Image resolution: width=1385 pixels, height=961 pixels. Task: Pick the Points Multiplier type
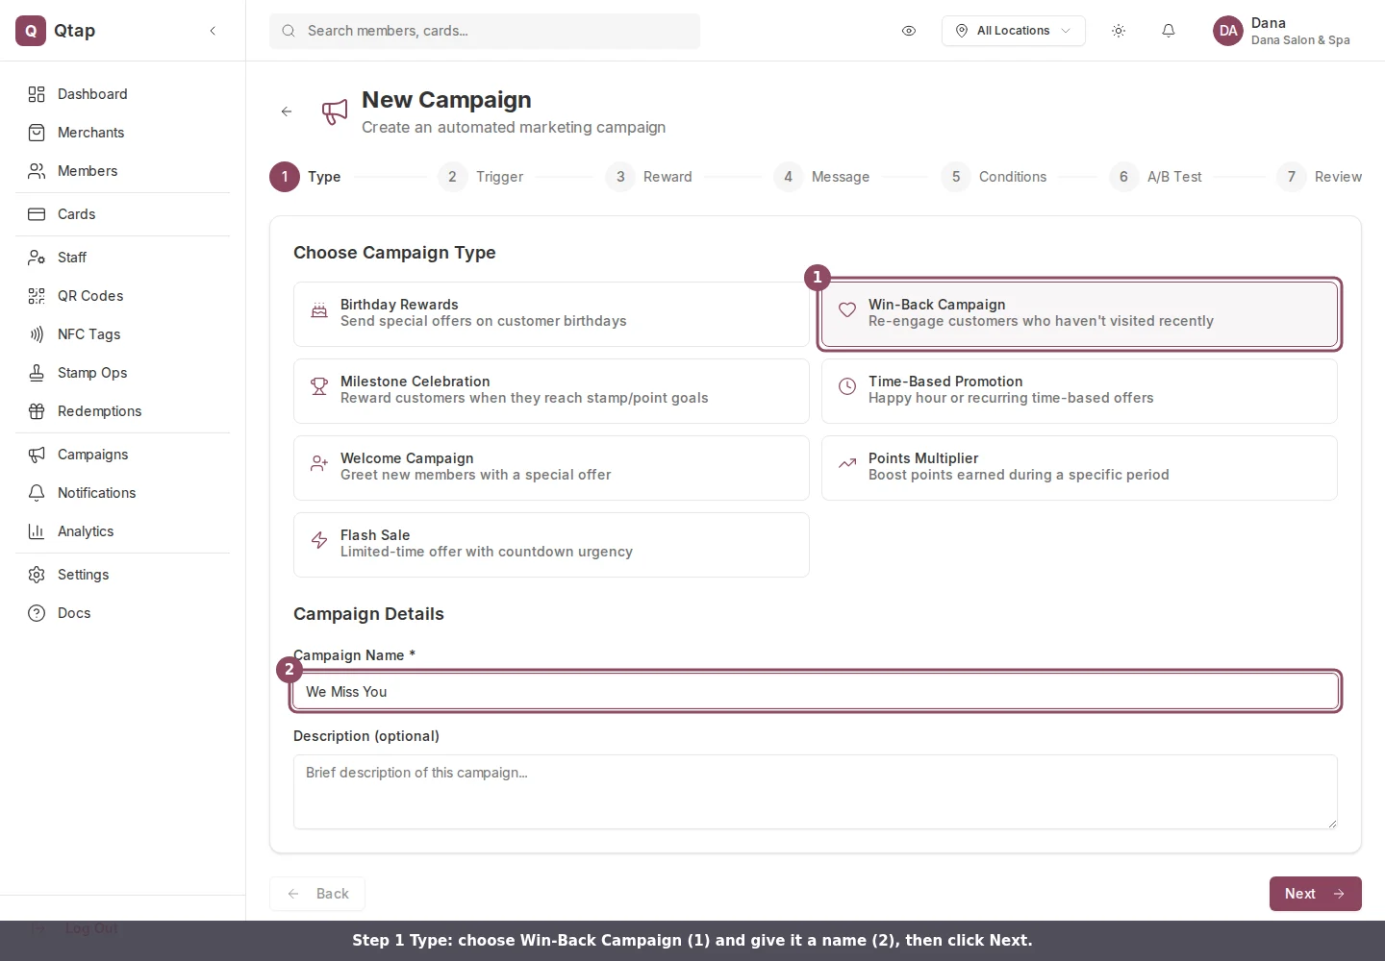pyautogui.click(x=1079, y=468)
